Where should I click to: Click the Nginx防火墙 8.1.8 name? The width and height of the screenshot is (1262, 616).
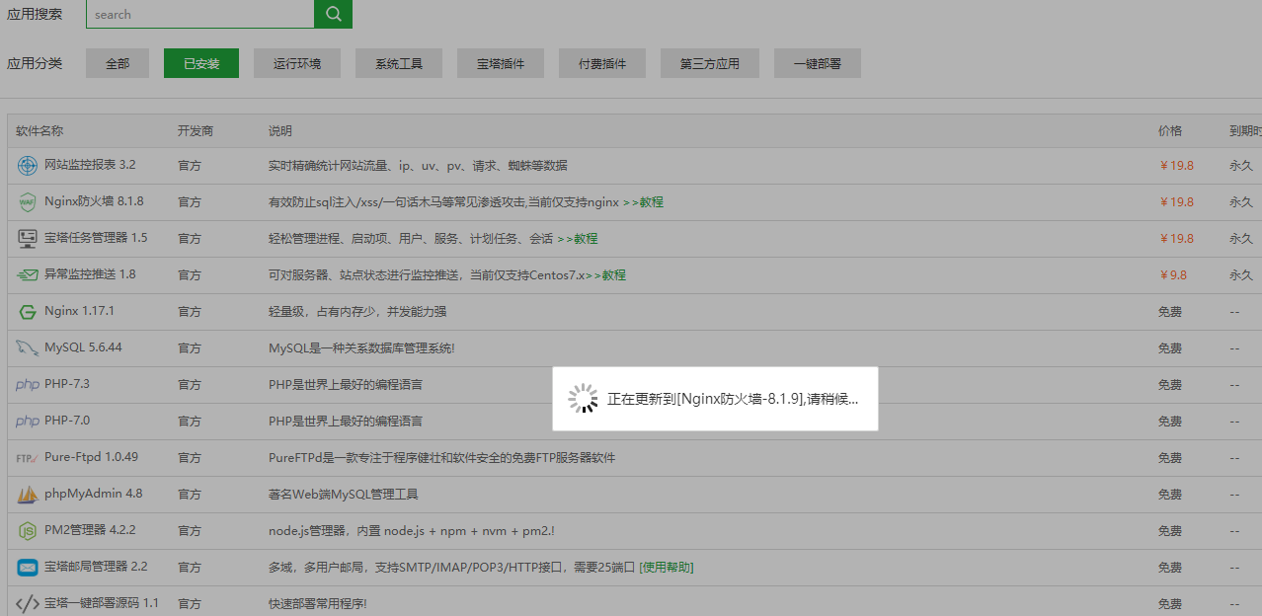(x=94, y=202)
